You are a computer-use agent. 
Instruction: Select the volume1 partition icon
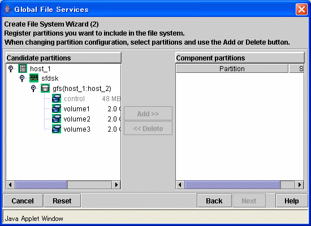57,108
